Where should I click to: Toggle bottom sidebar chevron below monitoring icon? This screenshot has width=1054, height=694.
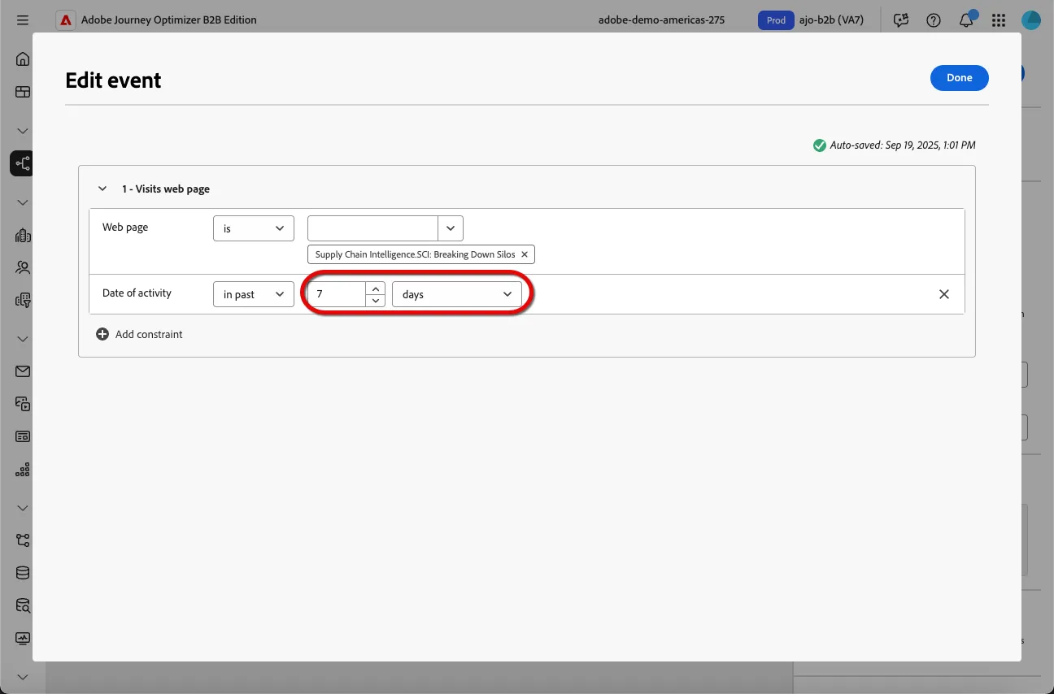coord(23,677)
